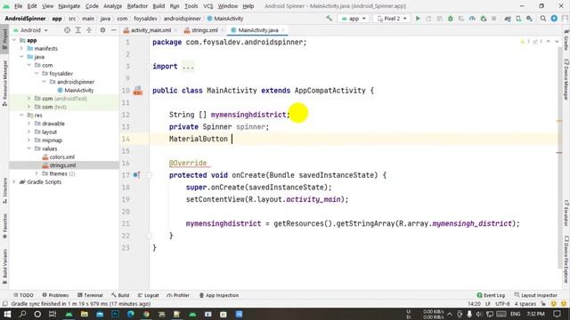The width and height of the screenshot is (570, 320).
Task: Open the Android project view dropdown
Action: click(x=31, y=30)
